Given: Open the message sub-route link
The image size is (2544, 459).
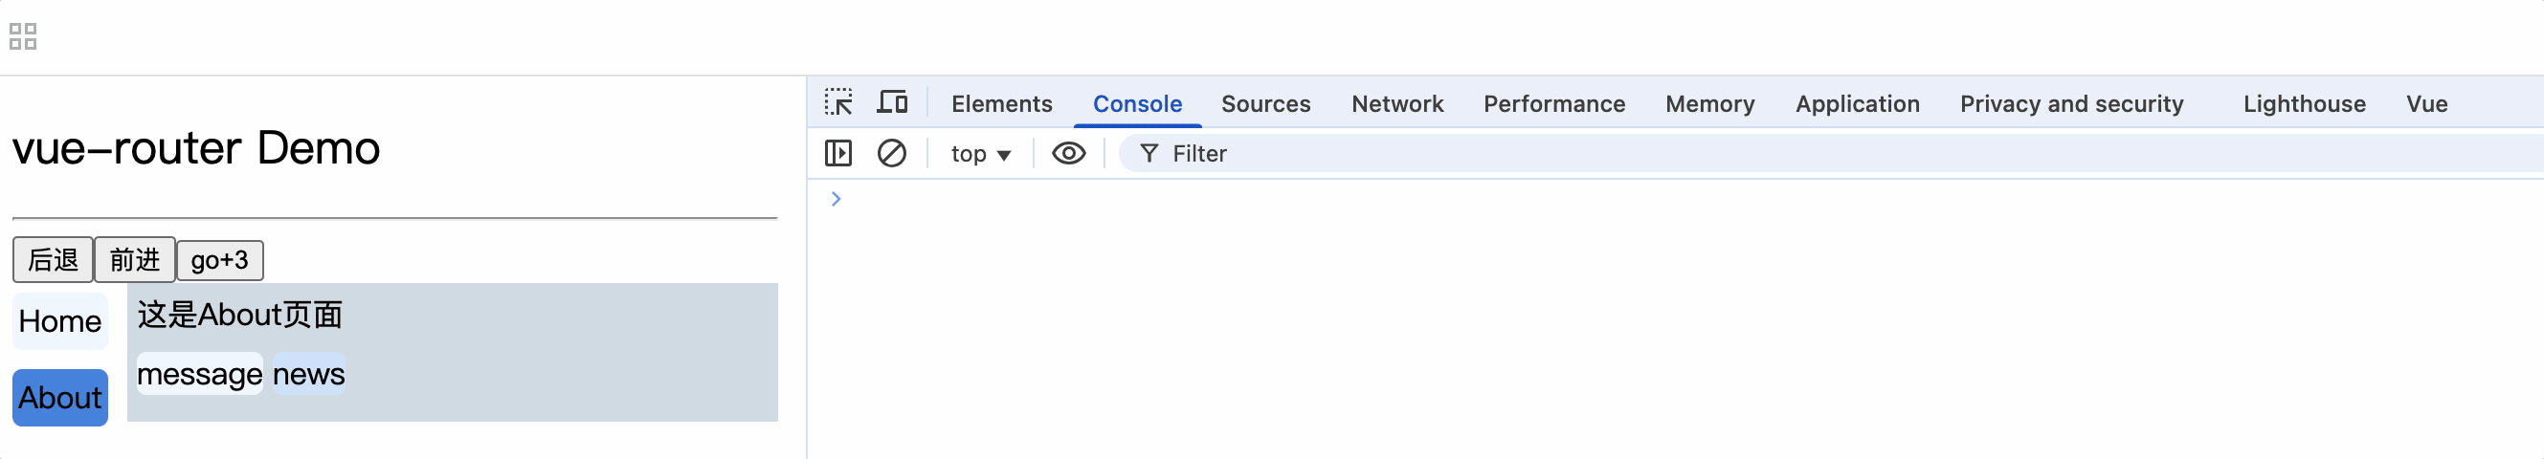Looking at the screenshot, I should coord(199,375).
